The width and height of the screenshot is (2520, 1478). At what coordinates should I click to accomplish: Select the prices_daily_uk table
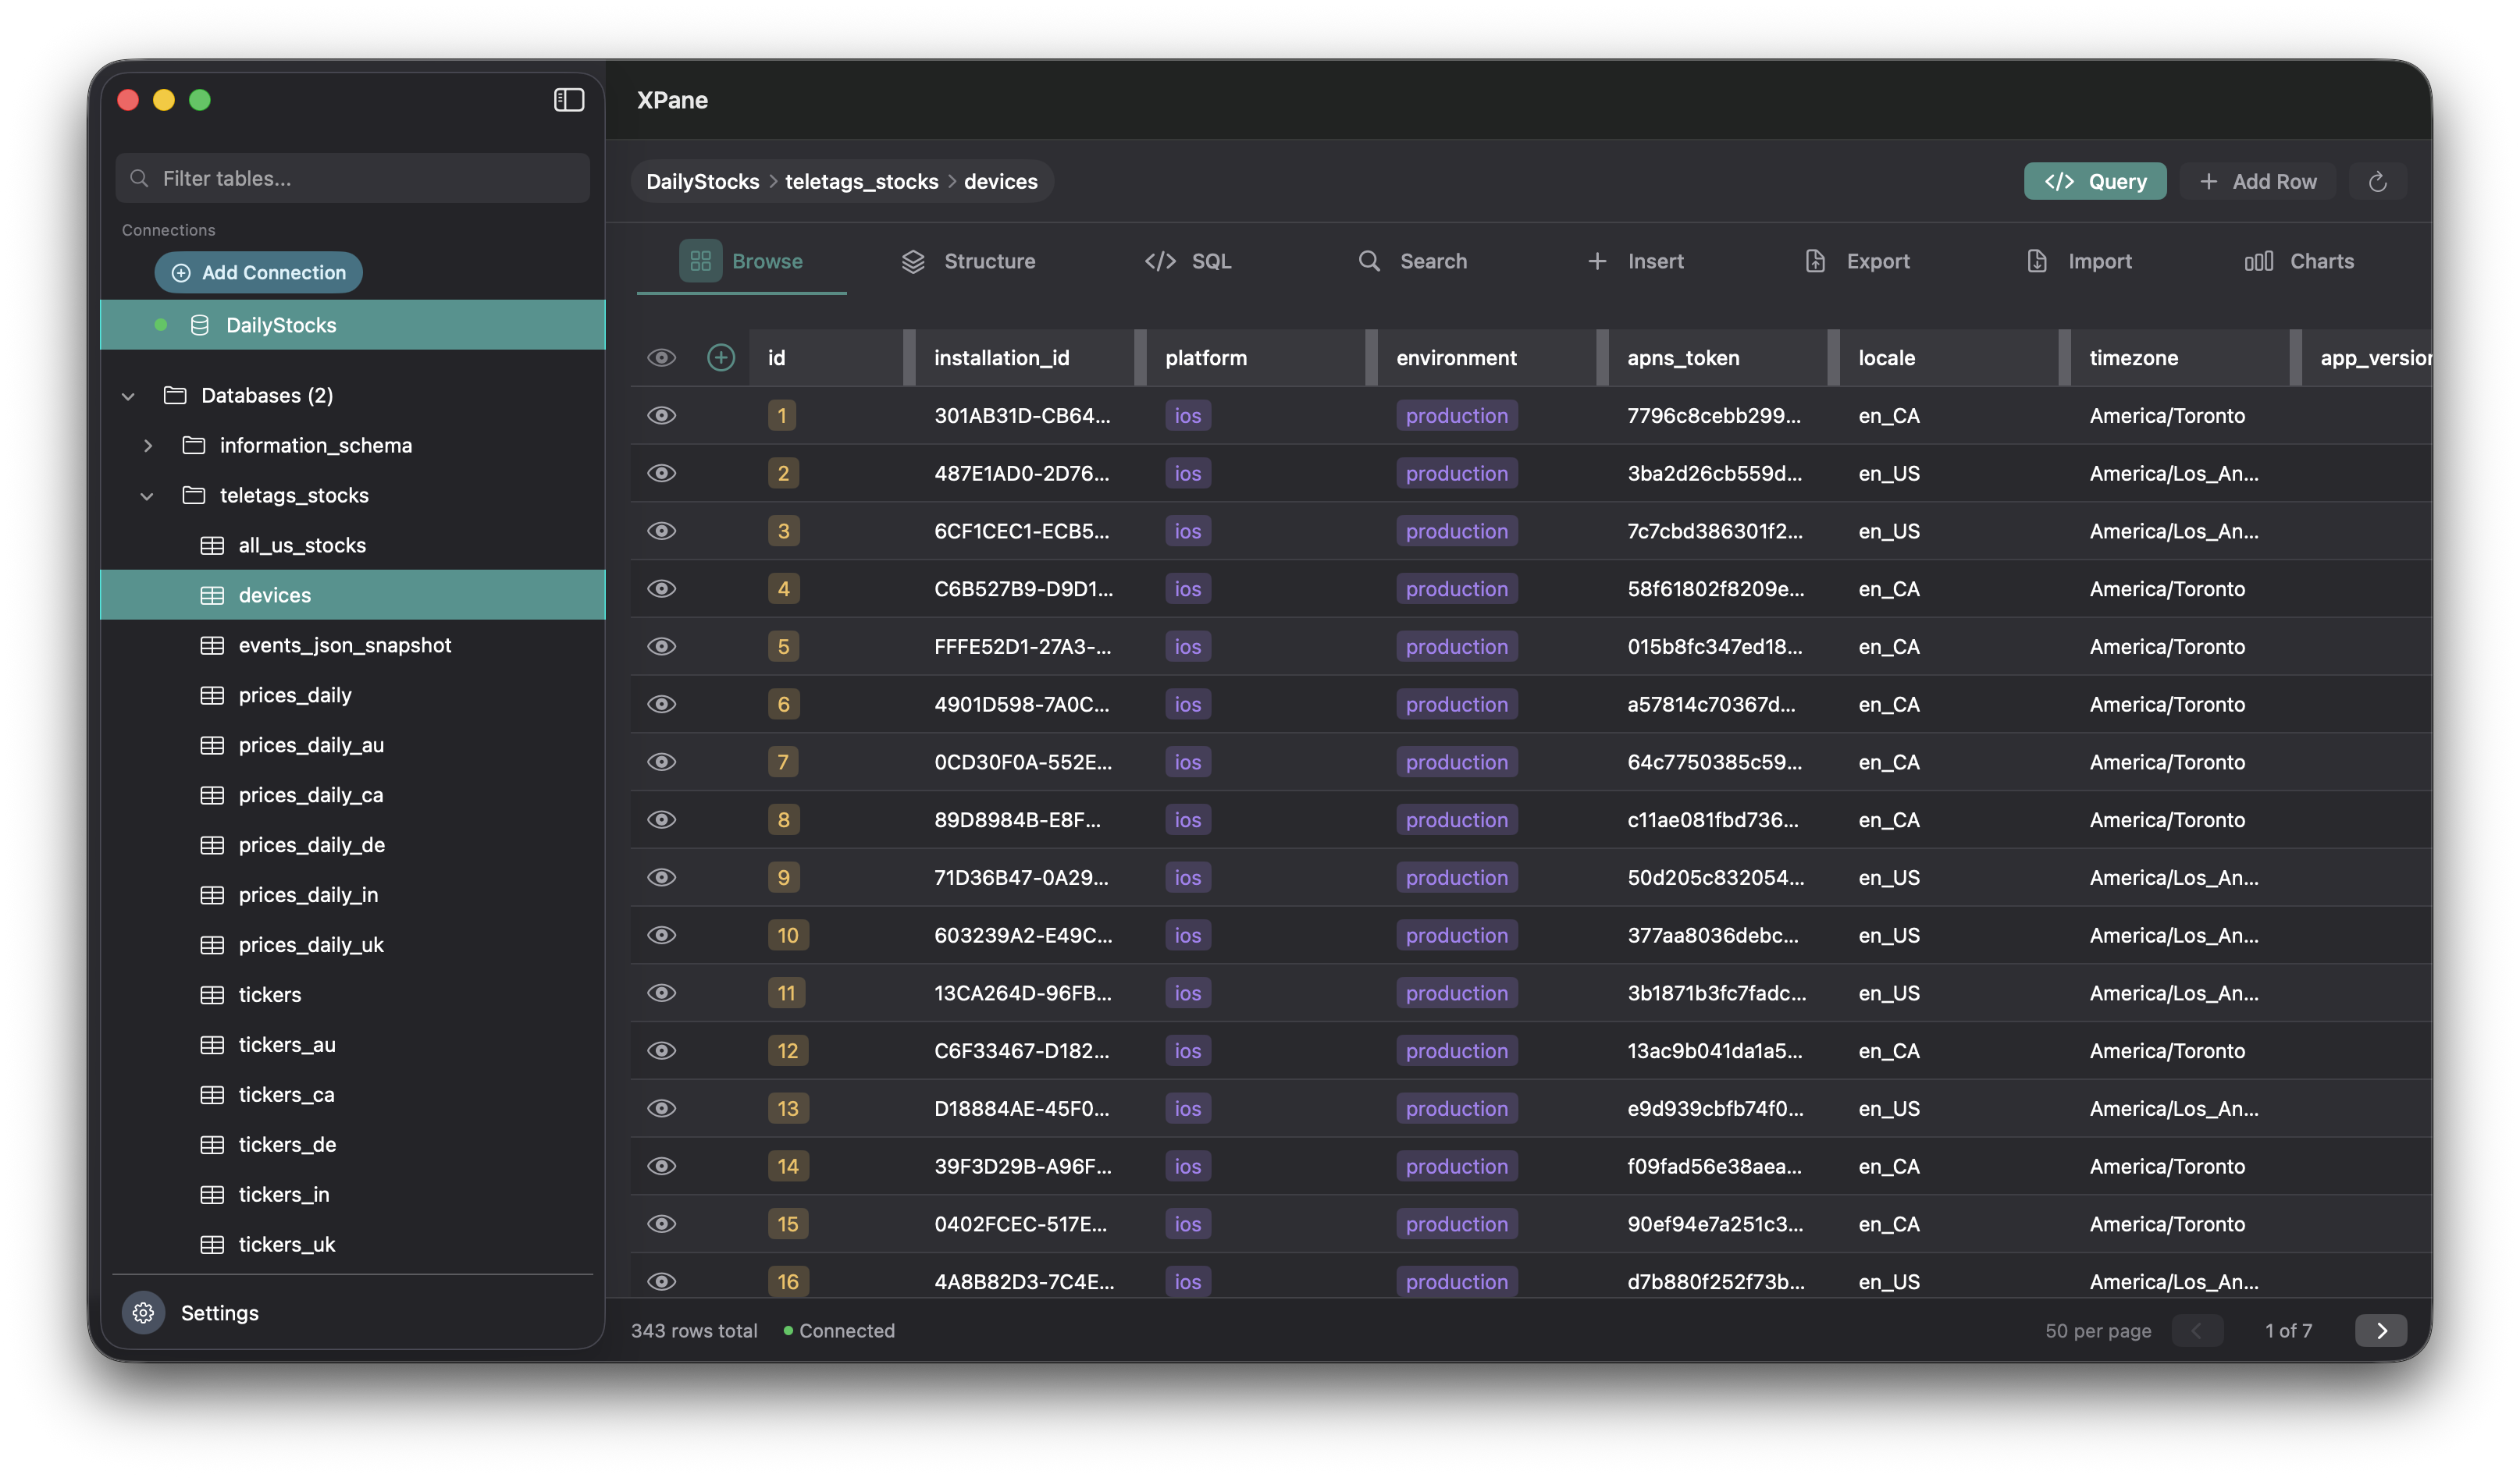point(352,944)
